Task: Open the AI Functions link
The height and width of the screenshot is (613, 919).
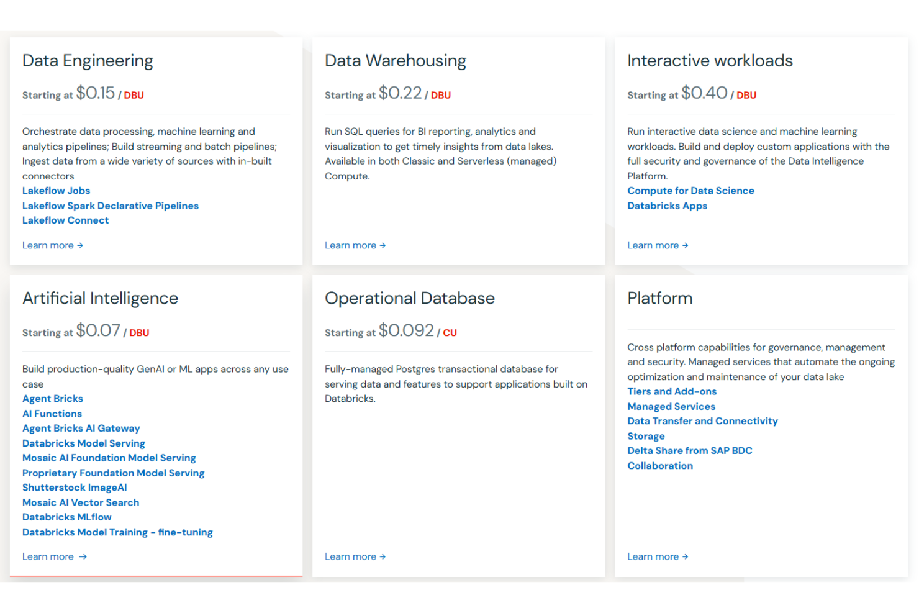Action: [x=52, y=414]
